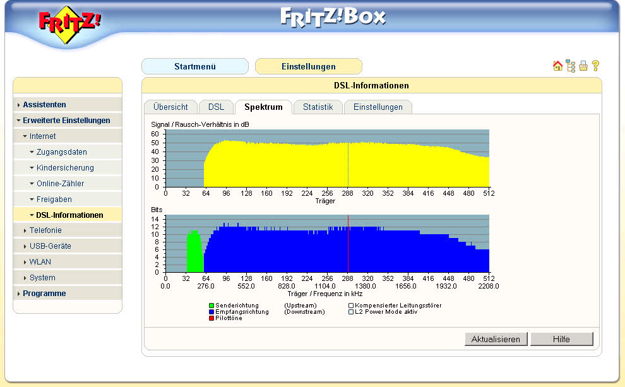Select DSL-Informationen in sidebar
The image size is (625, 387).
(x=68, y=215)
